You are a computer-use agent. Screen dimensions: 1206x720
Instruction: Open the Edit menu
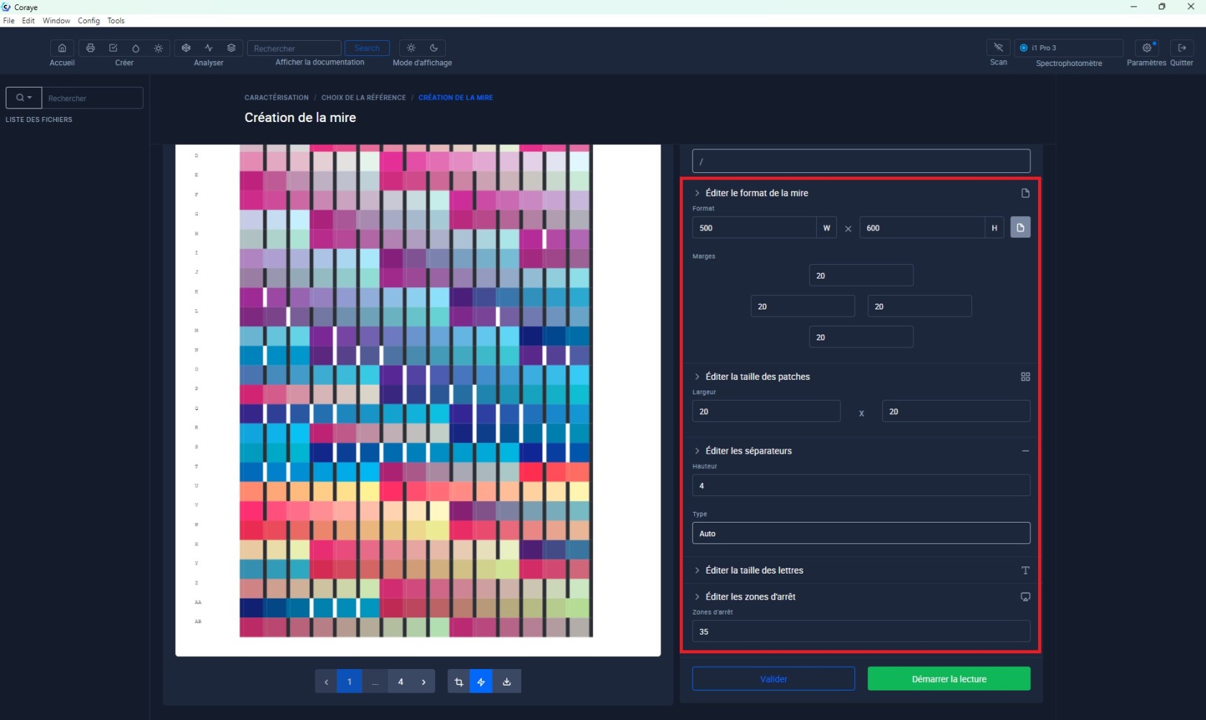pos(28,21)
